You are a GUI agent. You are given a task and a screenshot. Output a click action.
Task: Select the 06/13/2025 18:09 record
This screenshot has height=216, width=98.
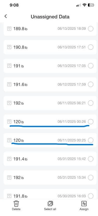pos(90,29)
